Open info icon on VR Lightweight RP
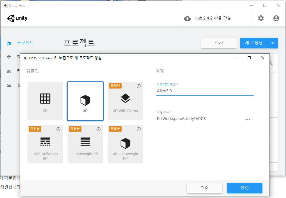 (139, 129)
